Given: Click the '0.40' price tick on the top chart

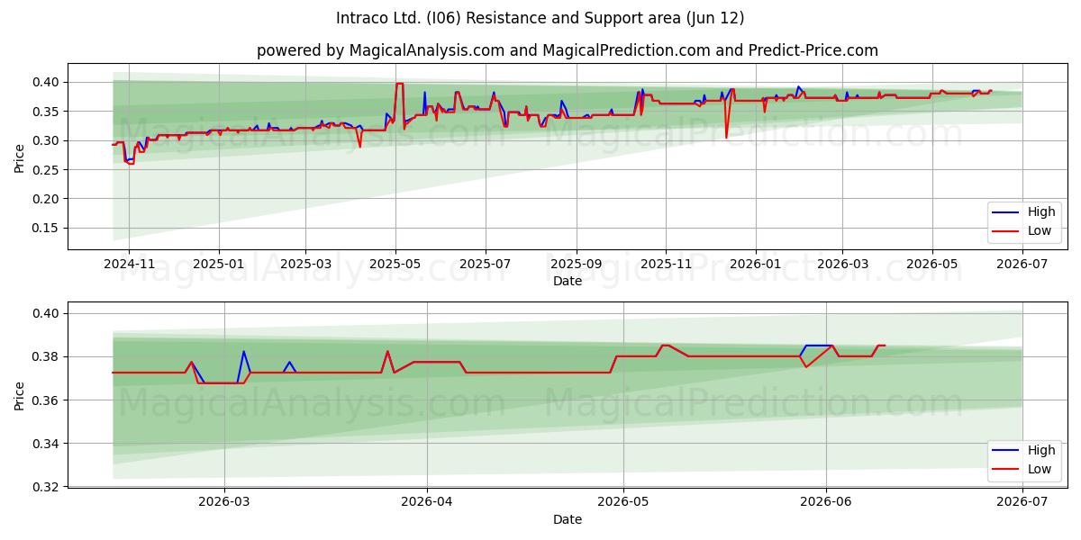Looking at the screenshot, I should coord(48,82).
